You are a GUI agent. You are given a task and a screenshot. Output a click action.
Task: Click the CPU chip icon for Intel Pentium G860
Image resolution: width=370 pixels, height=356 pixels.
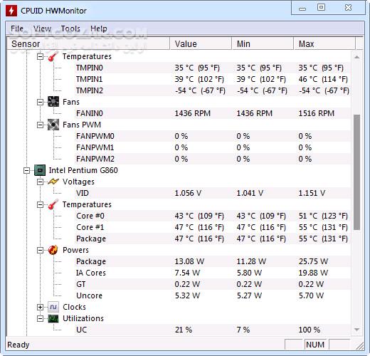pos(40,170)
